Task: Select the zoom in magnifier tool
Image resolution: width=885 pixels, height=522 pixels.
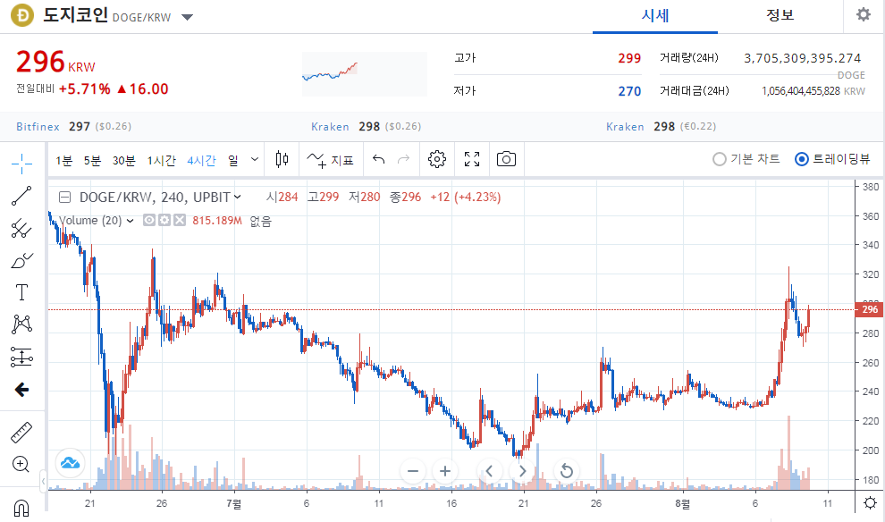Action: tap(21, 465)
